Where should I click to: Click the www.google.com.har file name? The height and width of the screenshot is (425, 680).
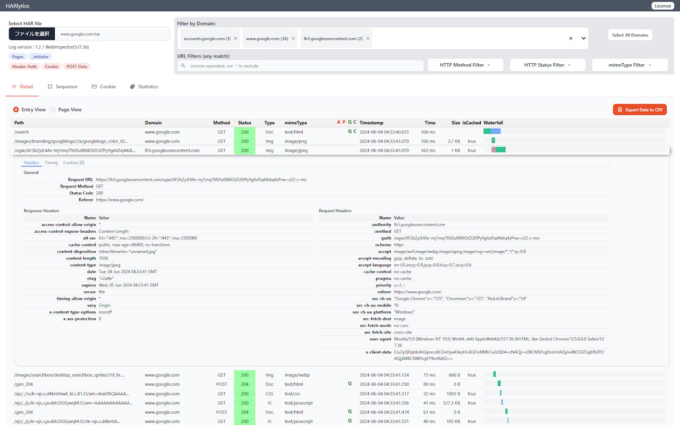tap(80, 34)
